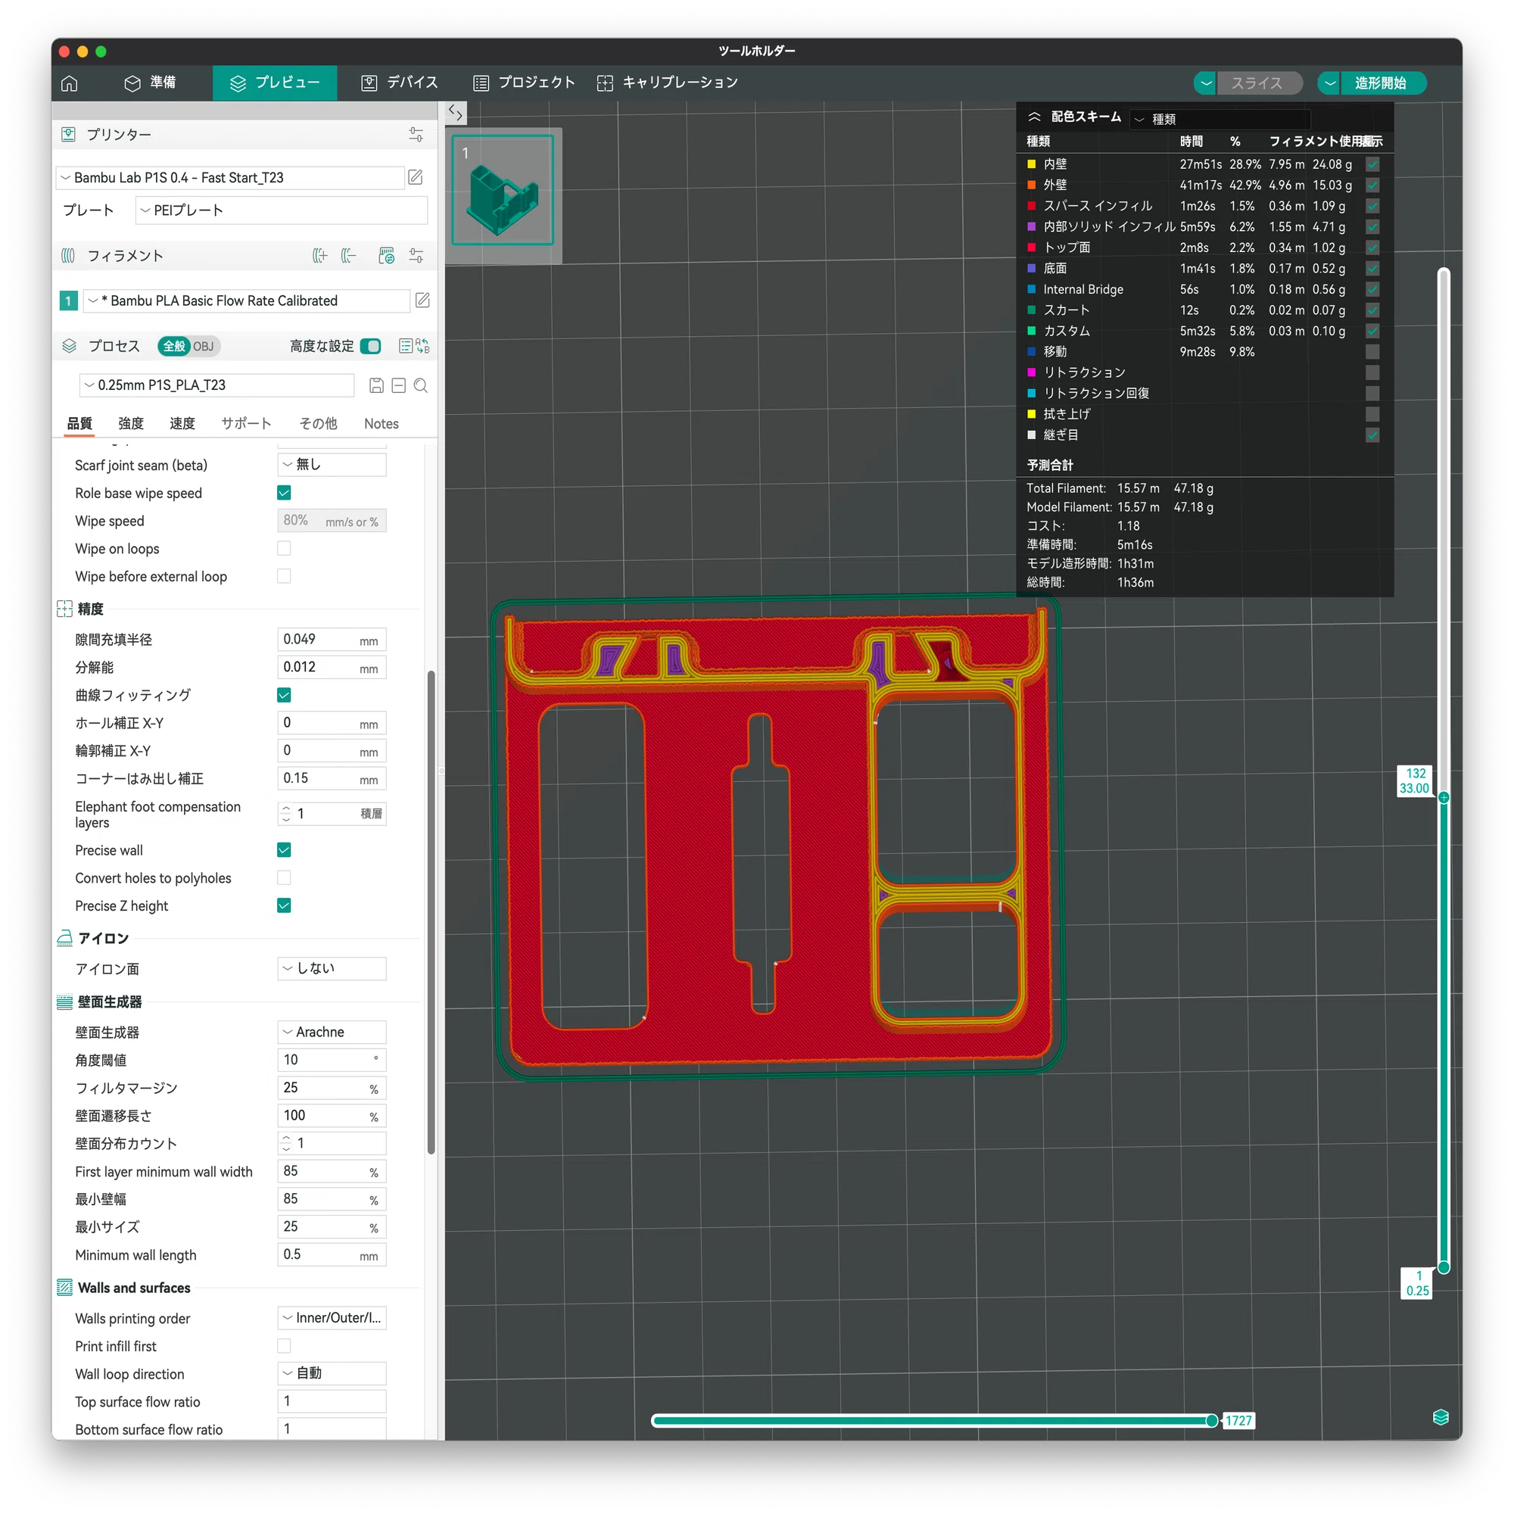
Task: Open Wall loop direction dropdown
Action: (x=332, y=1374)
